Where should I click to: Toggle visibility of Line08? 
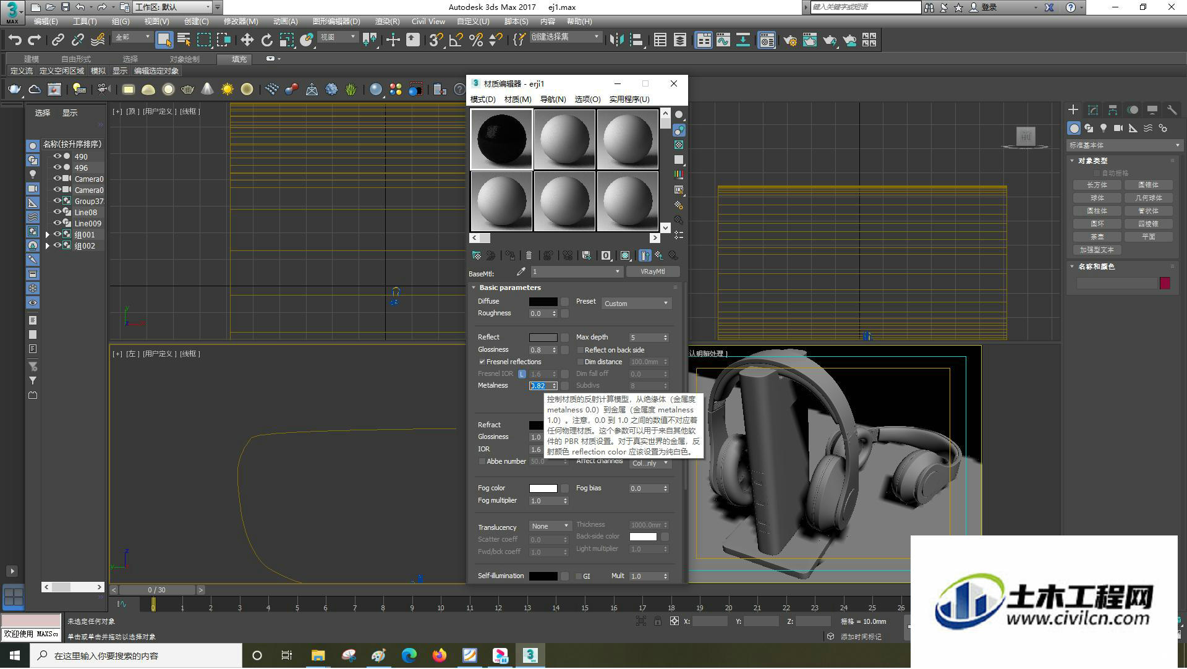(57, 212)
